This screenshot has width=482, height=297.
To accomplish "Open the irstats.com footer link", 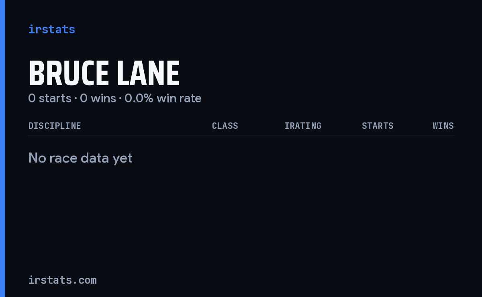I will coord(63,280).
